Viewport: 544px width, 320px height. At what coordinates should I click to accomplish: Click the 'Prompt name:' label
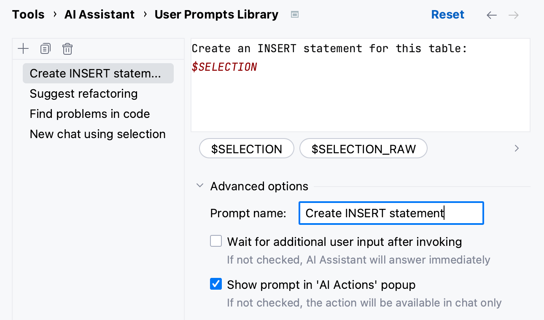pyautogui.click(x=248, y=213)
